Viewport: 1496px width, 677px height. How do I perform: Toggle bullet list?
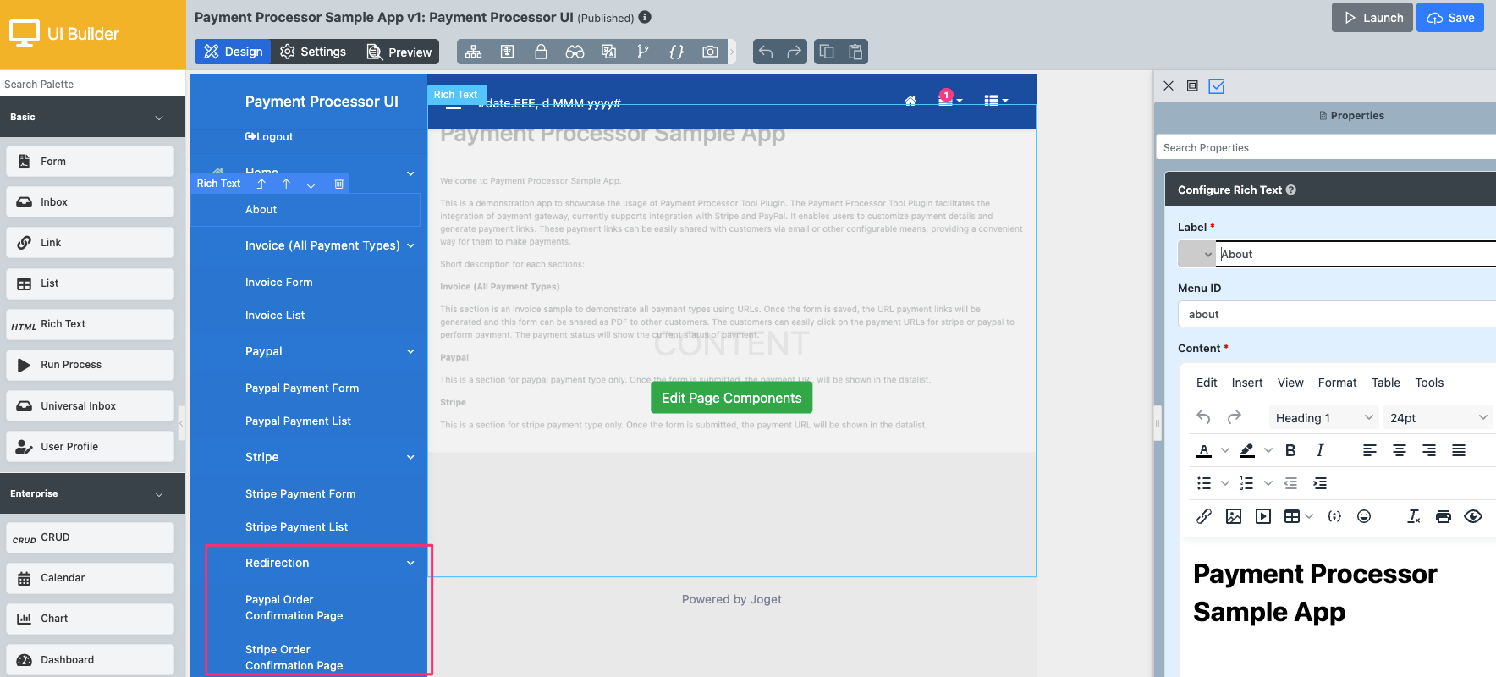pyautogui.click(x=1204, y=483)
